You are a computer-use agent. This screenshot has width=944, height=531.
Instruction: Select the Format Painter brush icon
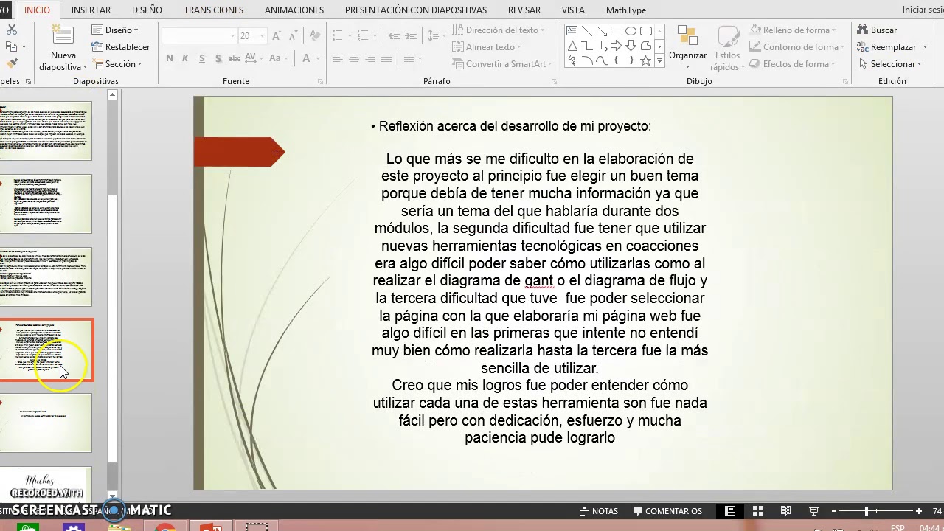(x=12, y=64)
